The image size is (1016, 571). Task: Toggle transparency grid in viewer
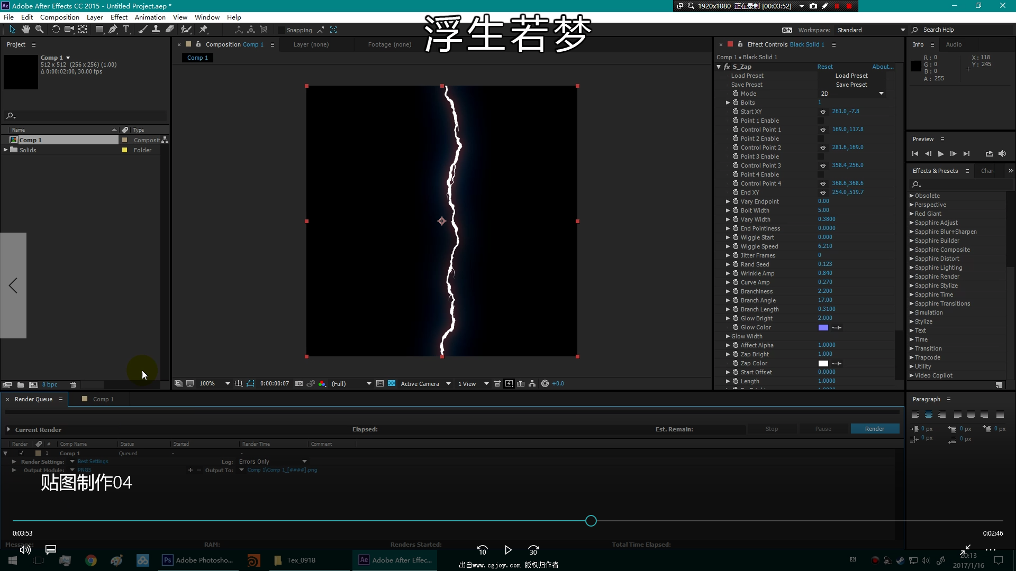coord(392,384)
